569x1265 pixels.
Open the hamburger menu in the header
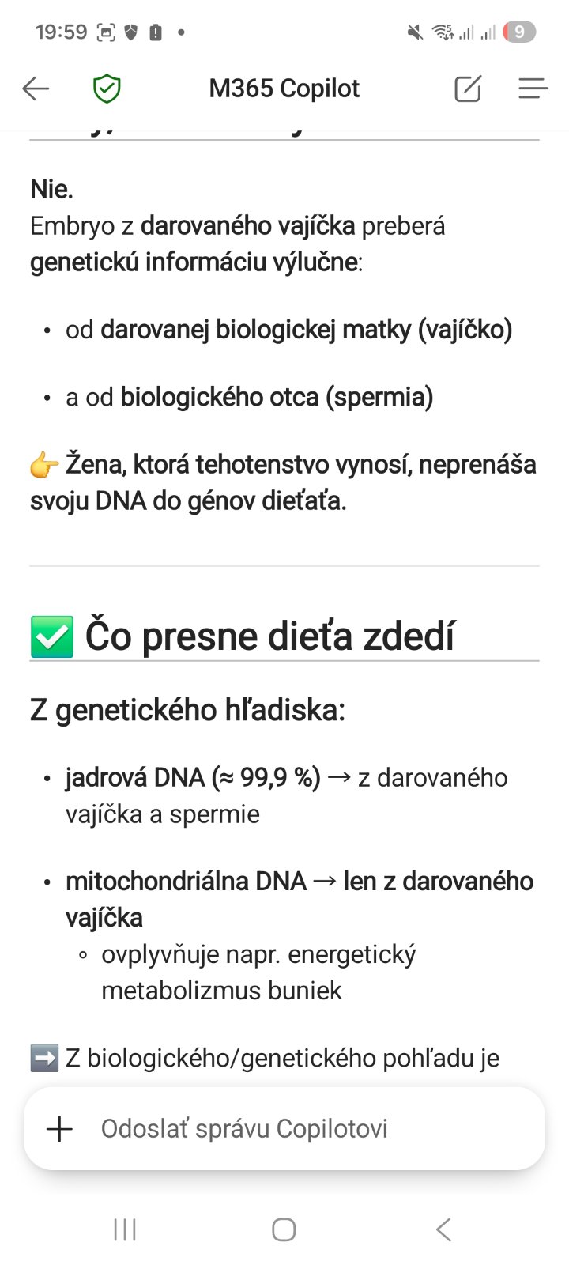pos(533,89)
